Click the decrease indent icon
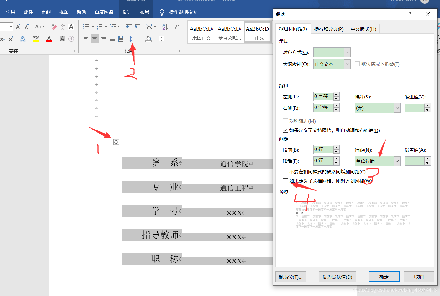The image size is (440, 296). [x=129, y=27]
